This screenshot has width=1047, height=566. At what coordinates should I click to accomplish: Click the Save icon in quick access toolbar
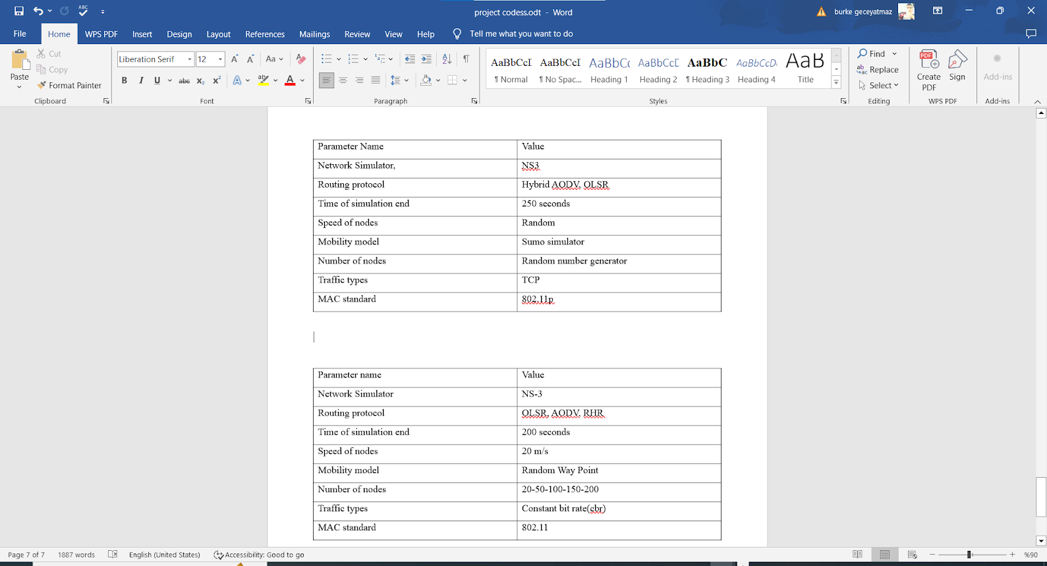pos(18,11)
